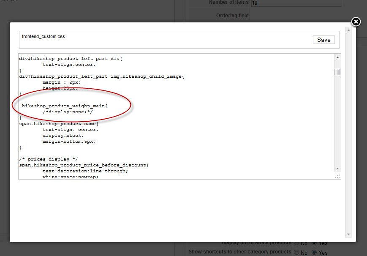Click the text-align:center; line
The image size is (367, 256).
click(69, 65)
